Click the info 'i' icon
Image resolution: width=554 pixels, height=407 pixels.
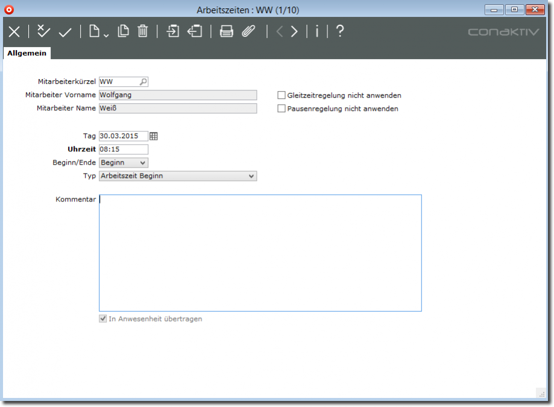pyautogui.click(x=317, y=31)
